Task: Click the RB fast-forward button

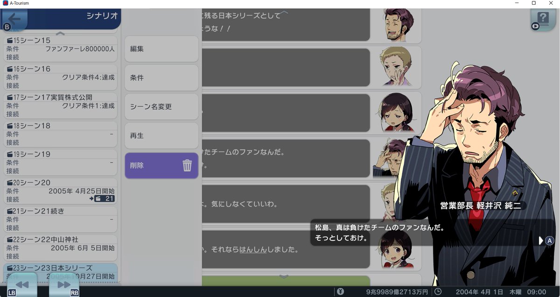Action: (x=64, y=284)
